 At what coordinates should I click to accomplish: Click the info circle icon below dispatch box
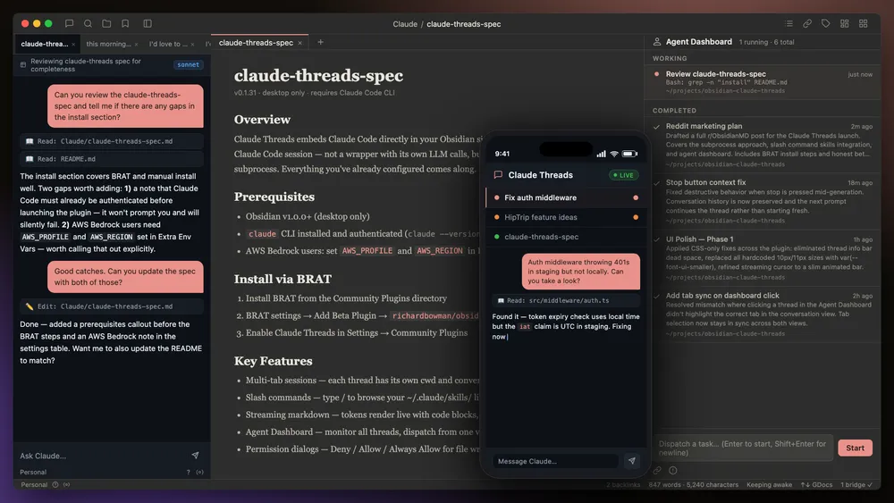(x=673, y=471)
